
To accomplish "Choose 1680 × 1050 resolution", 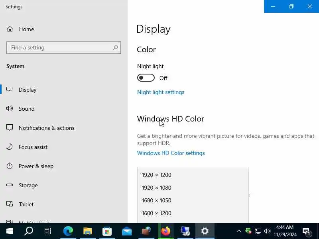I will (193, 200).
